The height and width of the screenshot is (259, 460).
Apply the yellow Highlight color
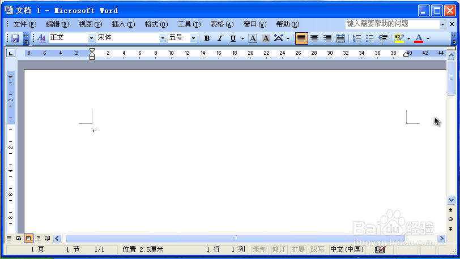click(x=399, y=38)
